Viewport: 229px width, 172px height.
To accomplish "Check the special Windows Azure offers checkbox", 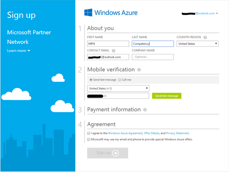I will click(x=88, y=139).
